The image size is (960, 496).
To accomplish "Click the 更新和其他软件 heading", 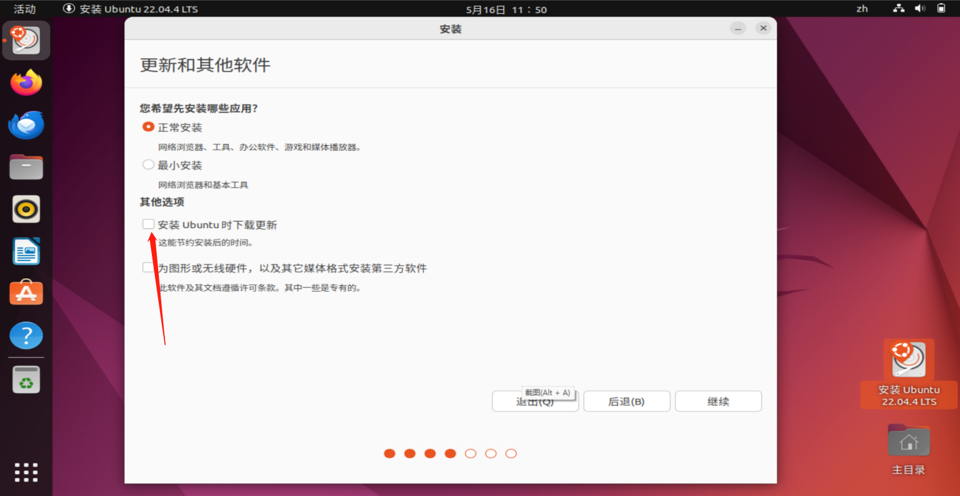I will (x=205, y=65).
